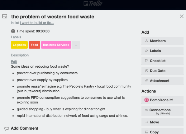Edit the card description
186x134 pixels.
tap(14, 62)
